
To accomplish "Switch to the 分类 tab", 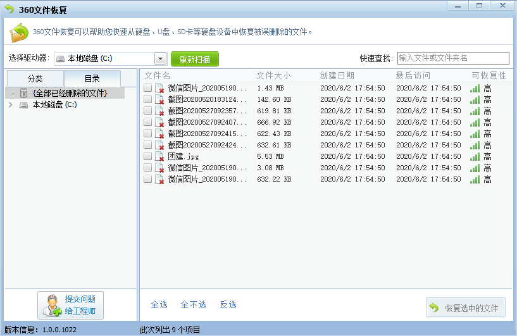I will click(35, 79).
